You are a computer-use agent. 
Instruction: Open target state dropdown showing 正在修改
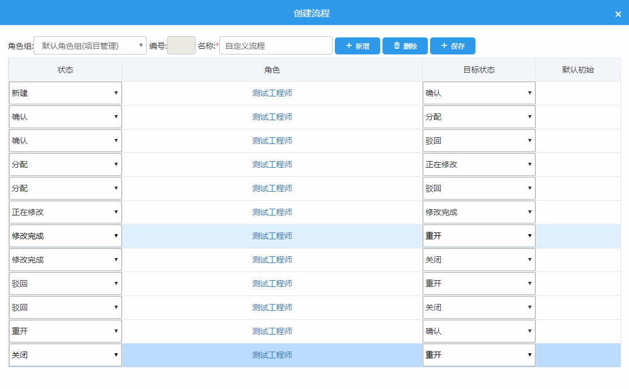[x=479, y=164]
